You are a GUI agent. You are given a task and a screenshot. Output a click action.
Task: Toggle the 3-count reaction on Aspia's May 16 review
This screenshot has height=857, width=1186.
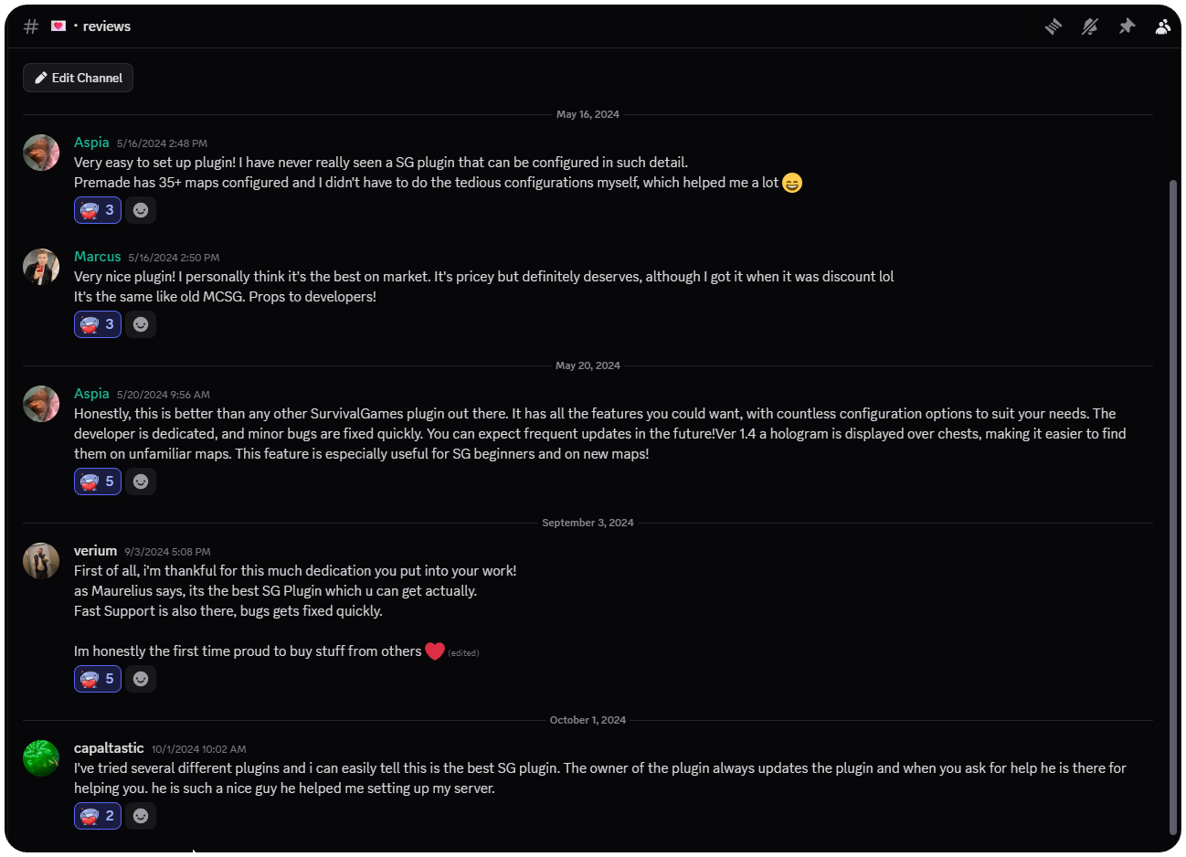pos(98,210)
